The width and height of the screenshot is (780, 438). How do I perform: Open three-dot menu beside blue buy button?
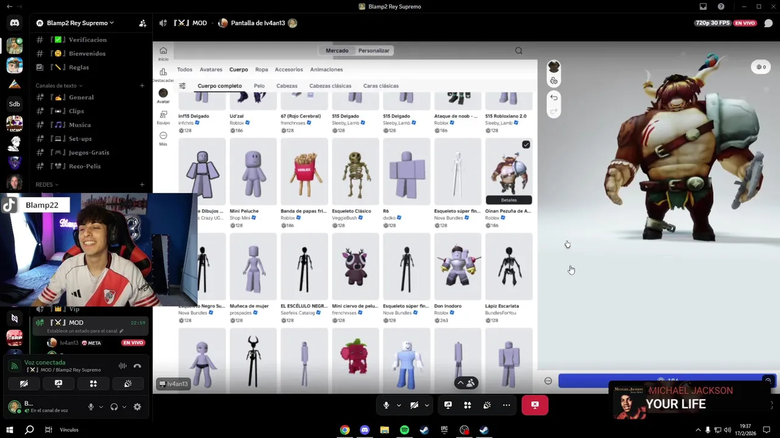coord(548,381)
